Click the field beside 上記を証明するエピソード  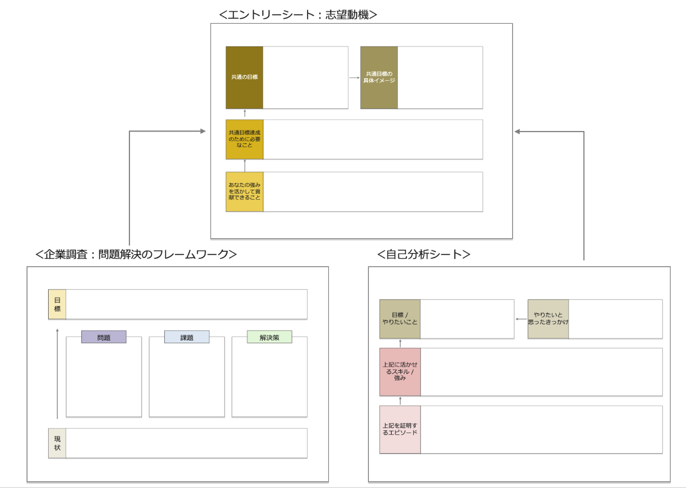pos(541,429)
